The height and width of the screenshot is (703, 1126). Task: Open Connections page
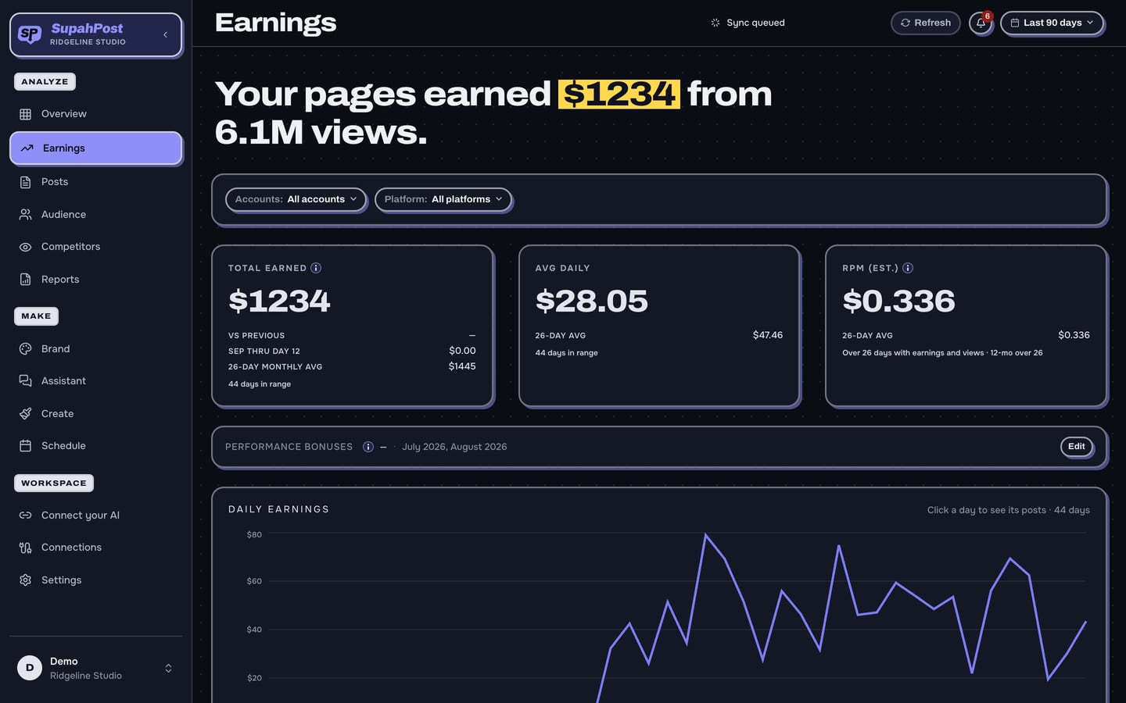pos(96,548)
